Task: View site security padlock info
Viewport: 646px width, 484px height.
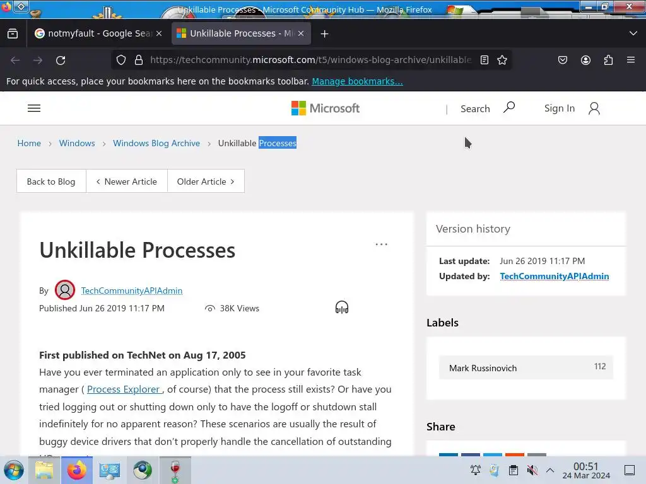Action: (139, 60)
